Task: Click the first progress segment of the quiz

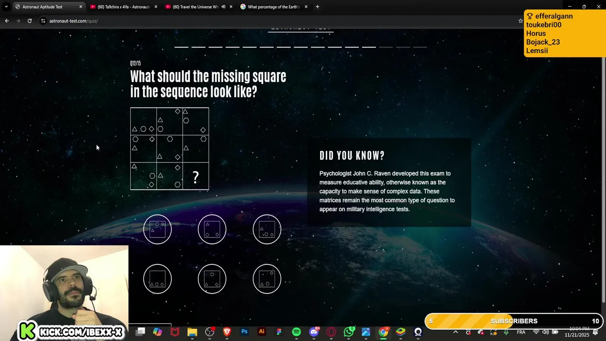Action: tap(181, 47)
